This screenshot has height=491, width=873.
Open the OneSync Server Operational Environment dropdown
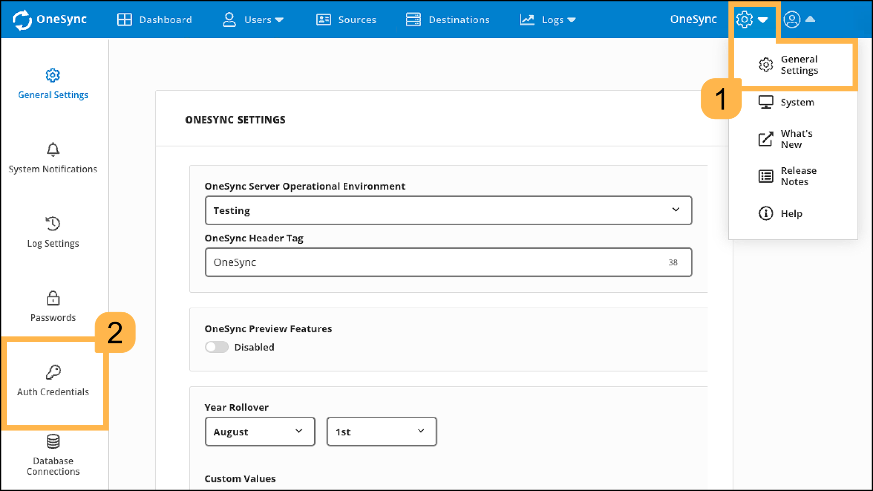(448, 210)
